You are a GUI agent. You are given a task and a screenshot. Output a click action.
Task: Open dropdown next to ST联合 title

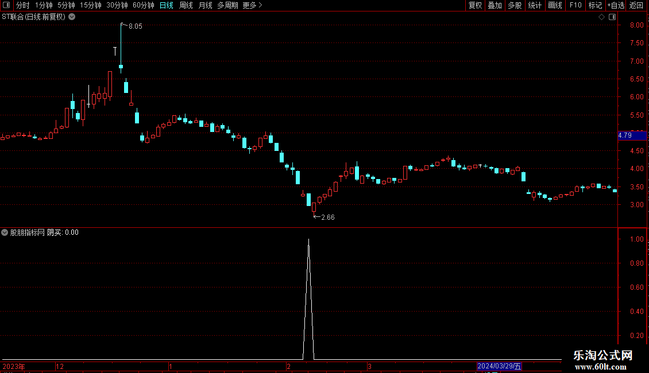pyautogui.click(x=72, y=17)
